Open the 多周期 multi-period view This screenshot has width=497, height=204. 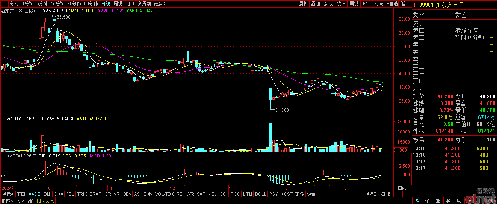click(144, 4)
